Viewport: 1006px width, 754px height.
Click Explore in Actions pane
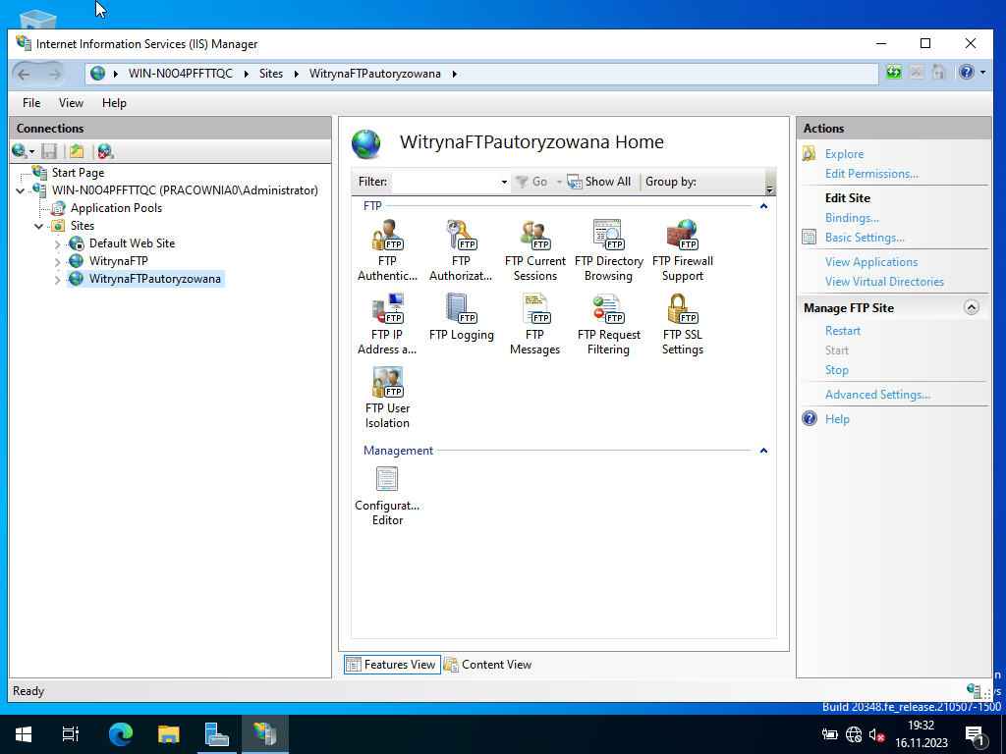pos(844,154)
